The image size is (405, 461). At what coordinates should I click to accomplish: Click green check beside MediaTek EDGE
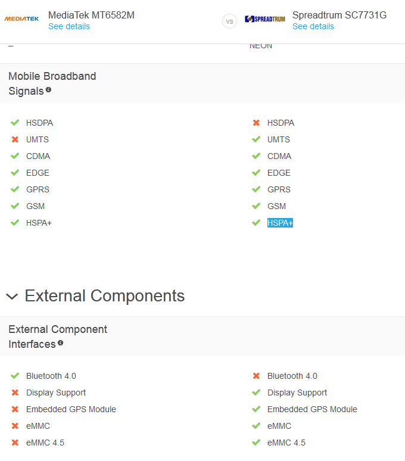tap(15, 173)
